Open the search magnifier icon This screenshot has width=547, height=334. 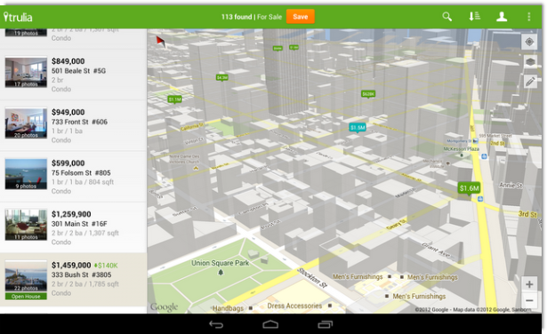coord(446,16)
